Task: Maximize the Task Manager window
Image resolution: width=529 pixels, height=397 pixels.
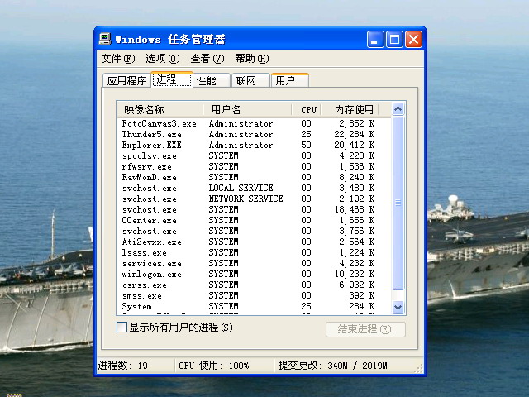Action: pyautogui.click(x=394, y=40)
